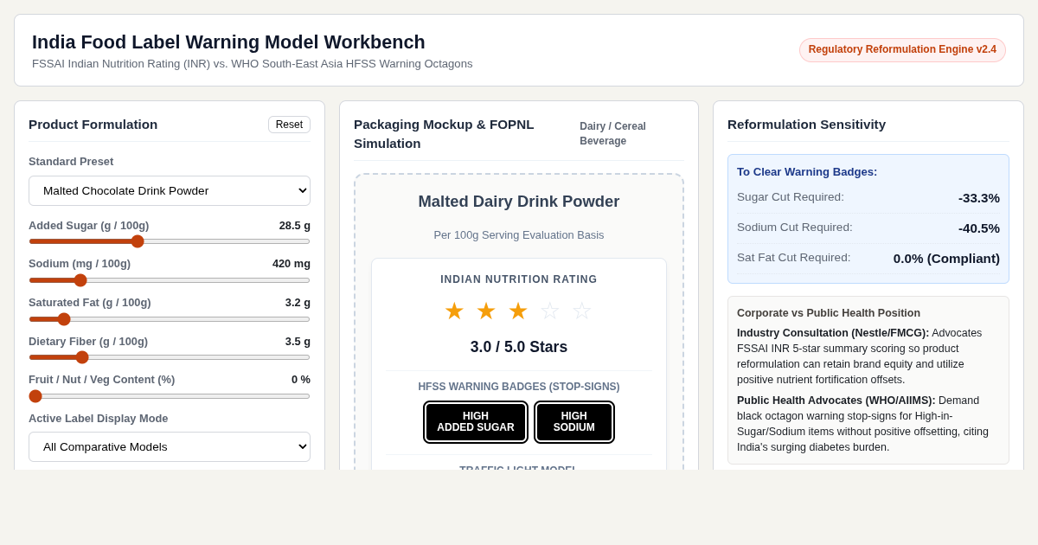This screenshot has width=1038, height=545.
Task: Click the 0.0% (Compliant) sat fat value
Action: 946,259
